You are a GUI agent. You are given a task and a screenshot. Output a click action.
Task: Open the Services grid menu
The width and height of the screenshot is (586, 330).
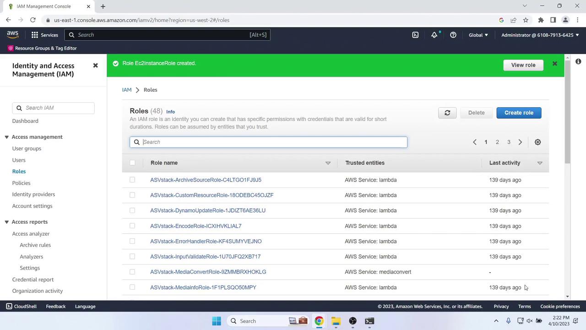pyautogui.click(x=45, y=35)
